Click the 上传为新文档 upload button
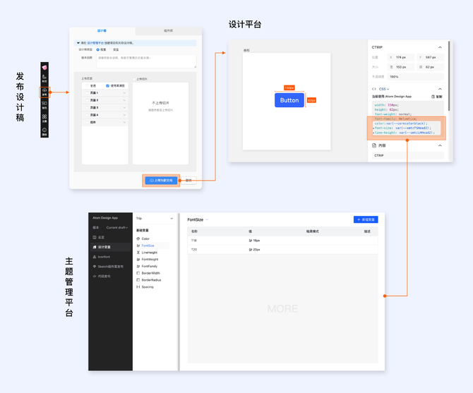The height and width of the screenshot is (393, 473). pyautogui.click(x=162, y=181)
